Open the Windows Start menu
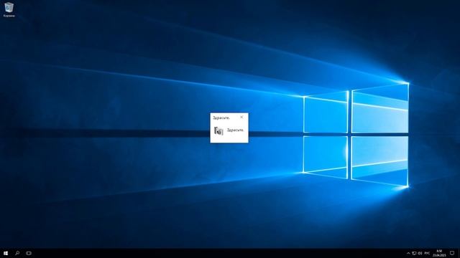 click(6, 253)
